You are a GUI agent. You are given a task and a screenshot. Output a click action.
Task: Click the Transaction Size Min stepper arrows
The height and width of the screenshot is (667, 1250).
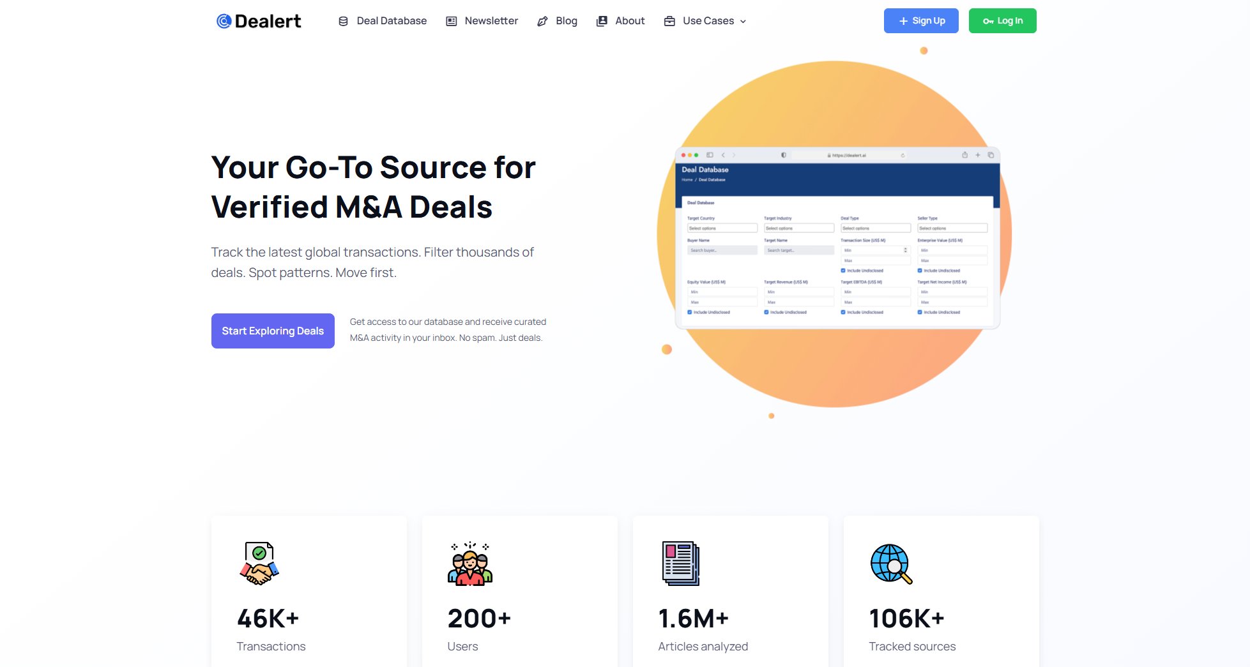[x=905, y=250]
